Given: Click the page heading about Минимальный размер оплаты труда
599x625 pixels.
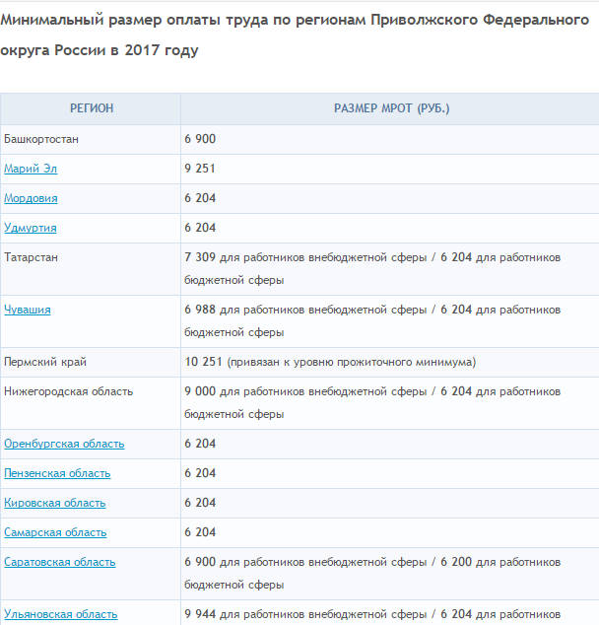Looking at the screenshot, I should 295,35.
